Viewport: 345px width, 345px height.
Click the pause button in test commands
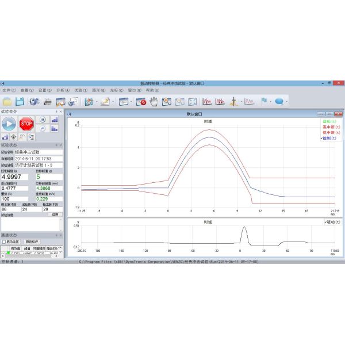pos(43,120)
